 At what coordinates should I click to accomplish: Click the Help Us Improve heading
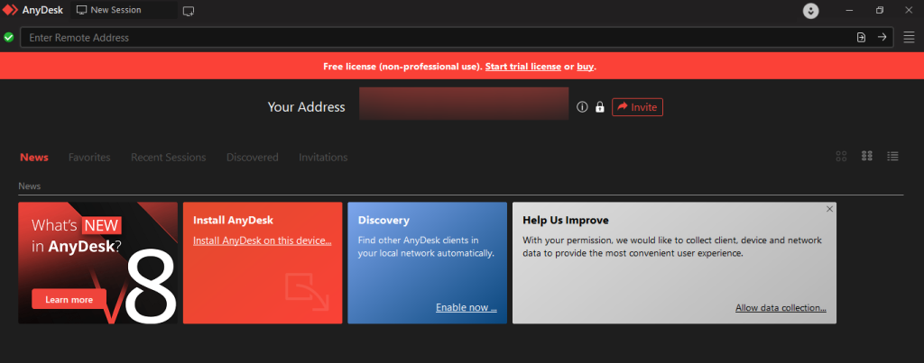tap(566, 220)
